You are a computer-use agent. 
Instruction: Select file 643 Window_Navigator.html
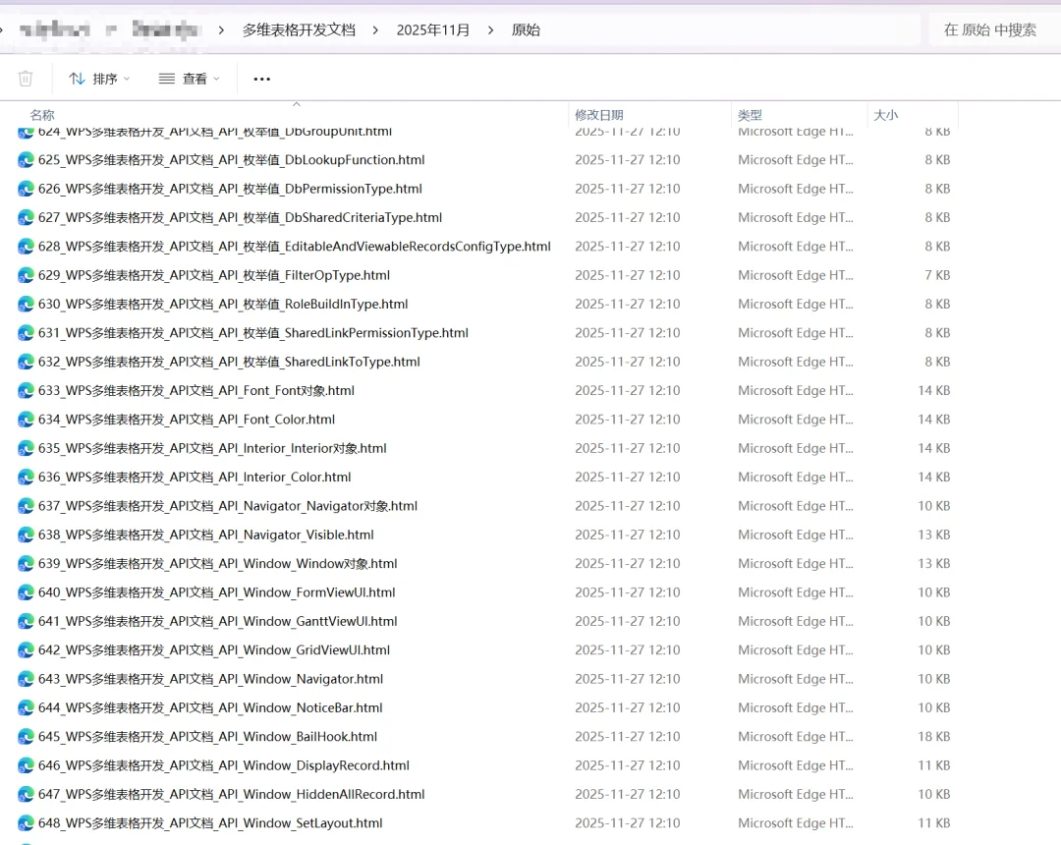(x=210, y=679)
